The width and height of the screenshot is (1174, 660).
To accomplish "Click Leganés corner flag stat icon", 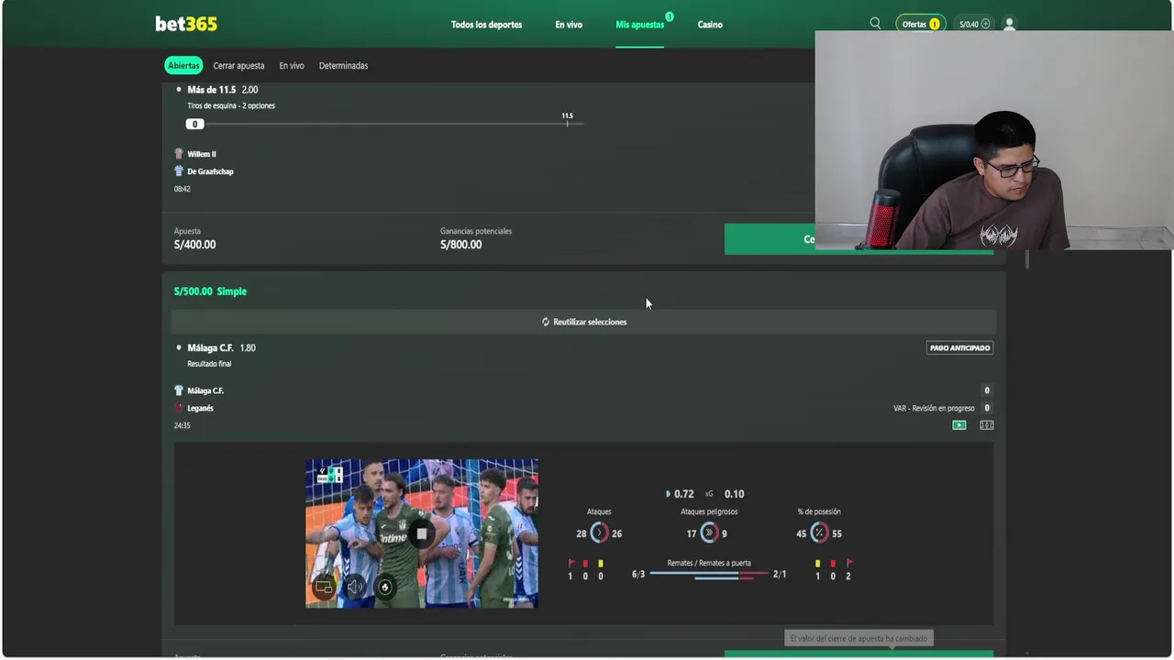I will coord(848,563).
